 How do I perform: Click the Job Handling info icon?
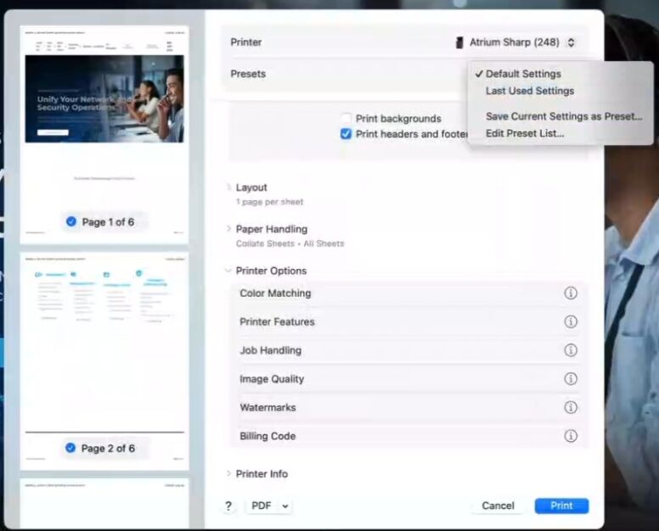[571, 350]
